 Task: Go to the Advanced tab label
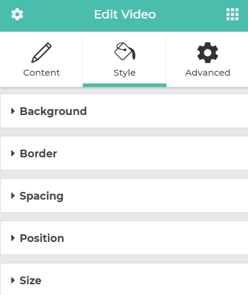pyautogui.click(x=207, y=73)
